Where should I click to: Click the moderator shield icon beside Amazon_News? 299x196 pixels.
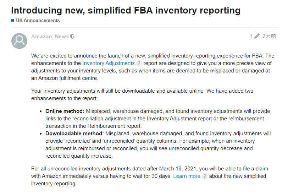(72, 37)
